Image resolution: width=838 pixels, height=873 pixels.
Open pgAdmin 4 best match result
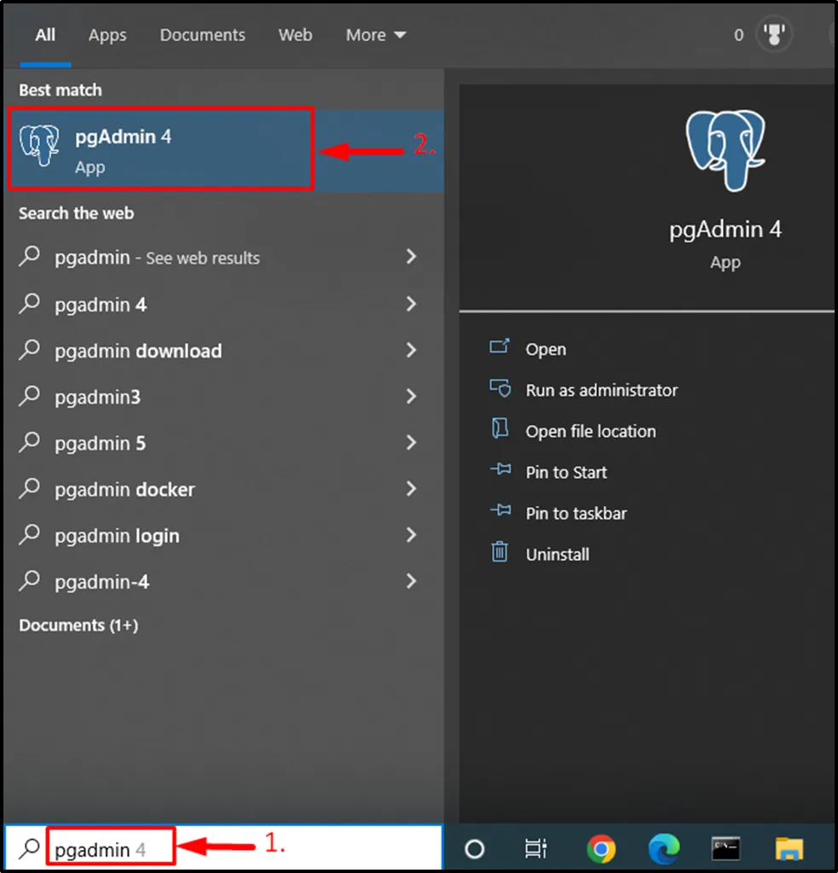[160, 148]
